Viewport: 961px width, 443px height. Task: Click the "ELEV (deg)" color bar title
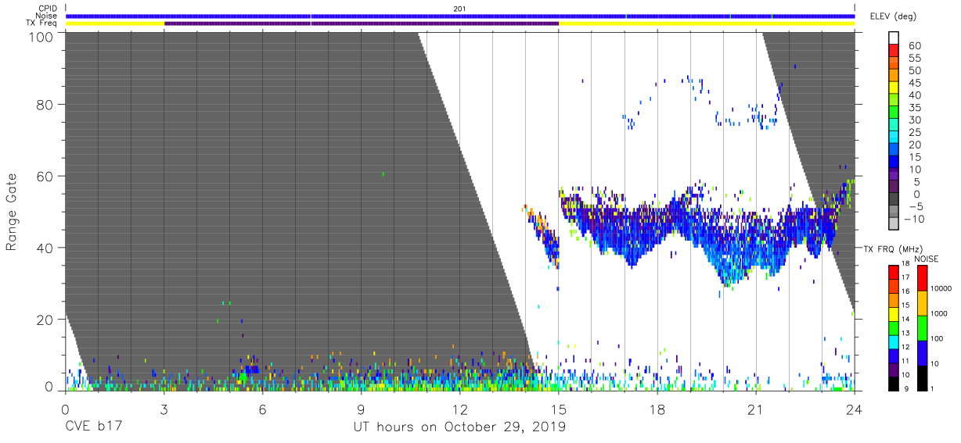pyautogui.click(x=894, y=16)
